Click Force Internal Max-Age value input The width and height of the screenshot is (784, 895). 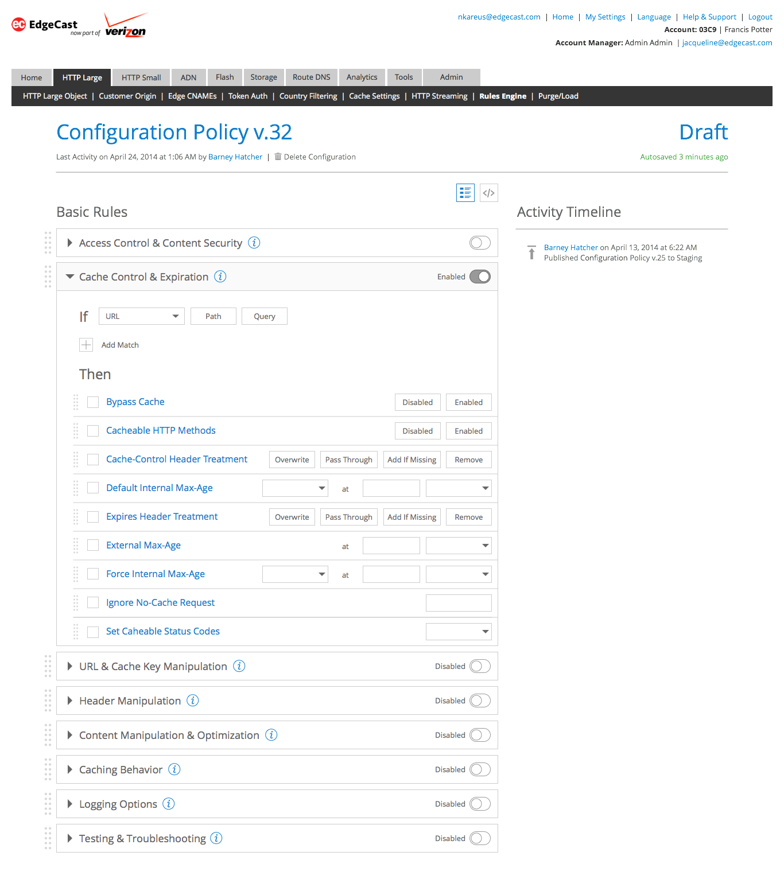tap(391, 574)
